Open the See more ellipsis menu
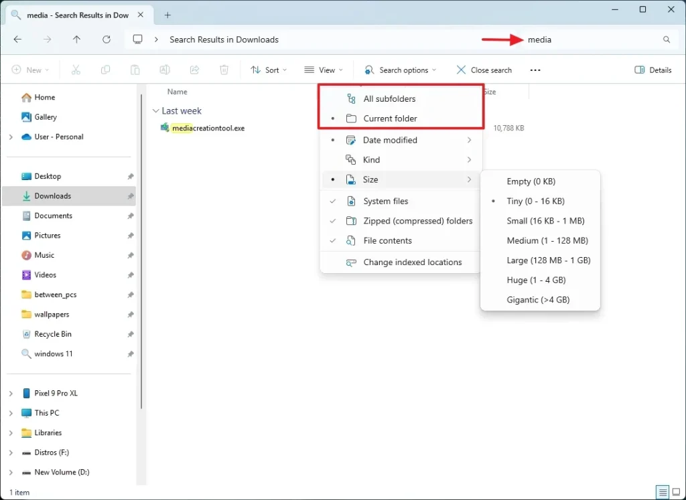The image size is (686, 500). 535,70
